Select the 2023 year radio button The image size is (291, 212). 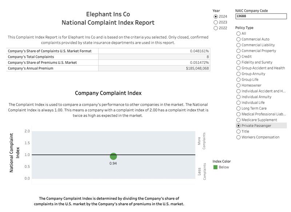(x=216, y=22)
